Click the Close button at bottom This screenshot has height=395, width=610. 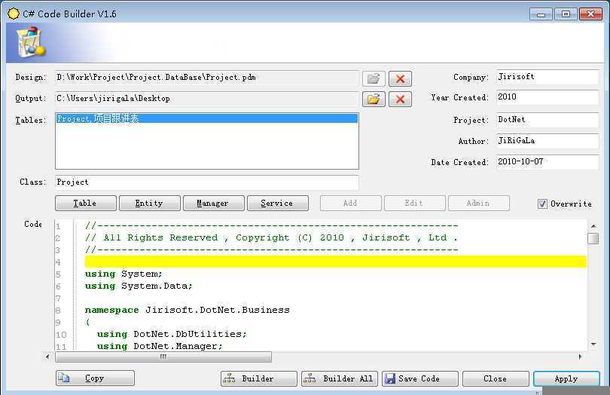[496, 378]
